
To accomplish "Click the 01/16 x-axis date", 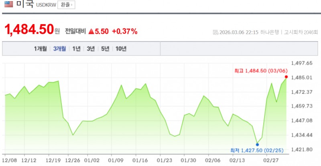I will pyautogui.click(x=140, y=160).
